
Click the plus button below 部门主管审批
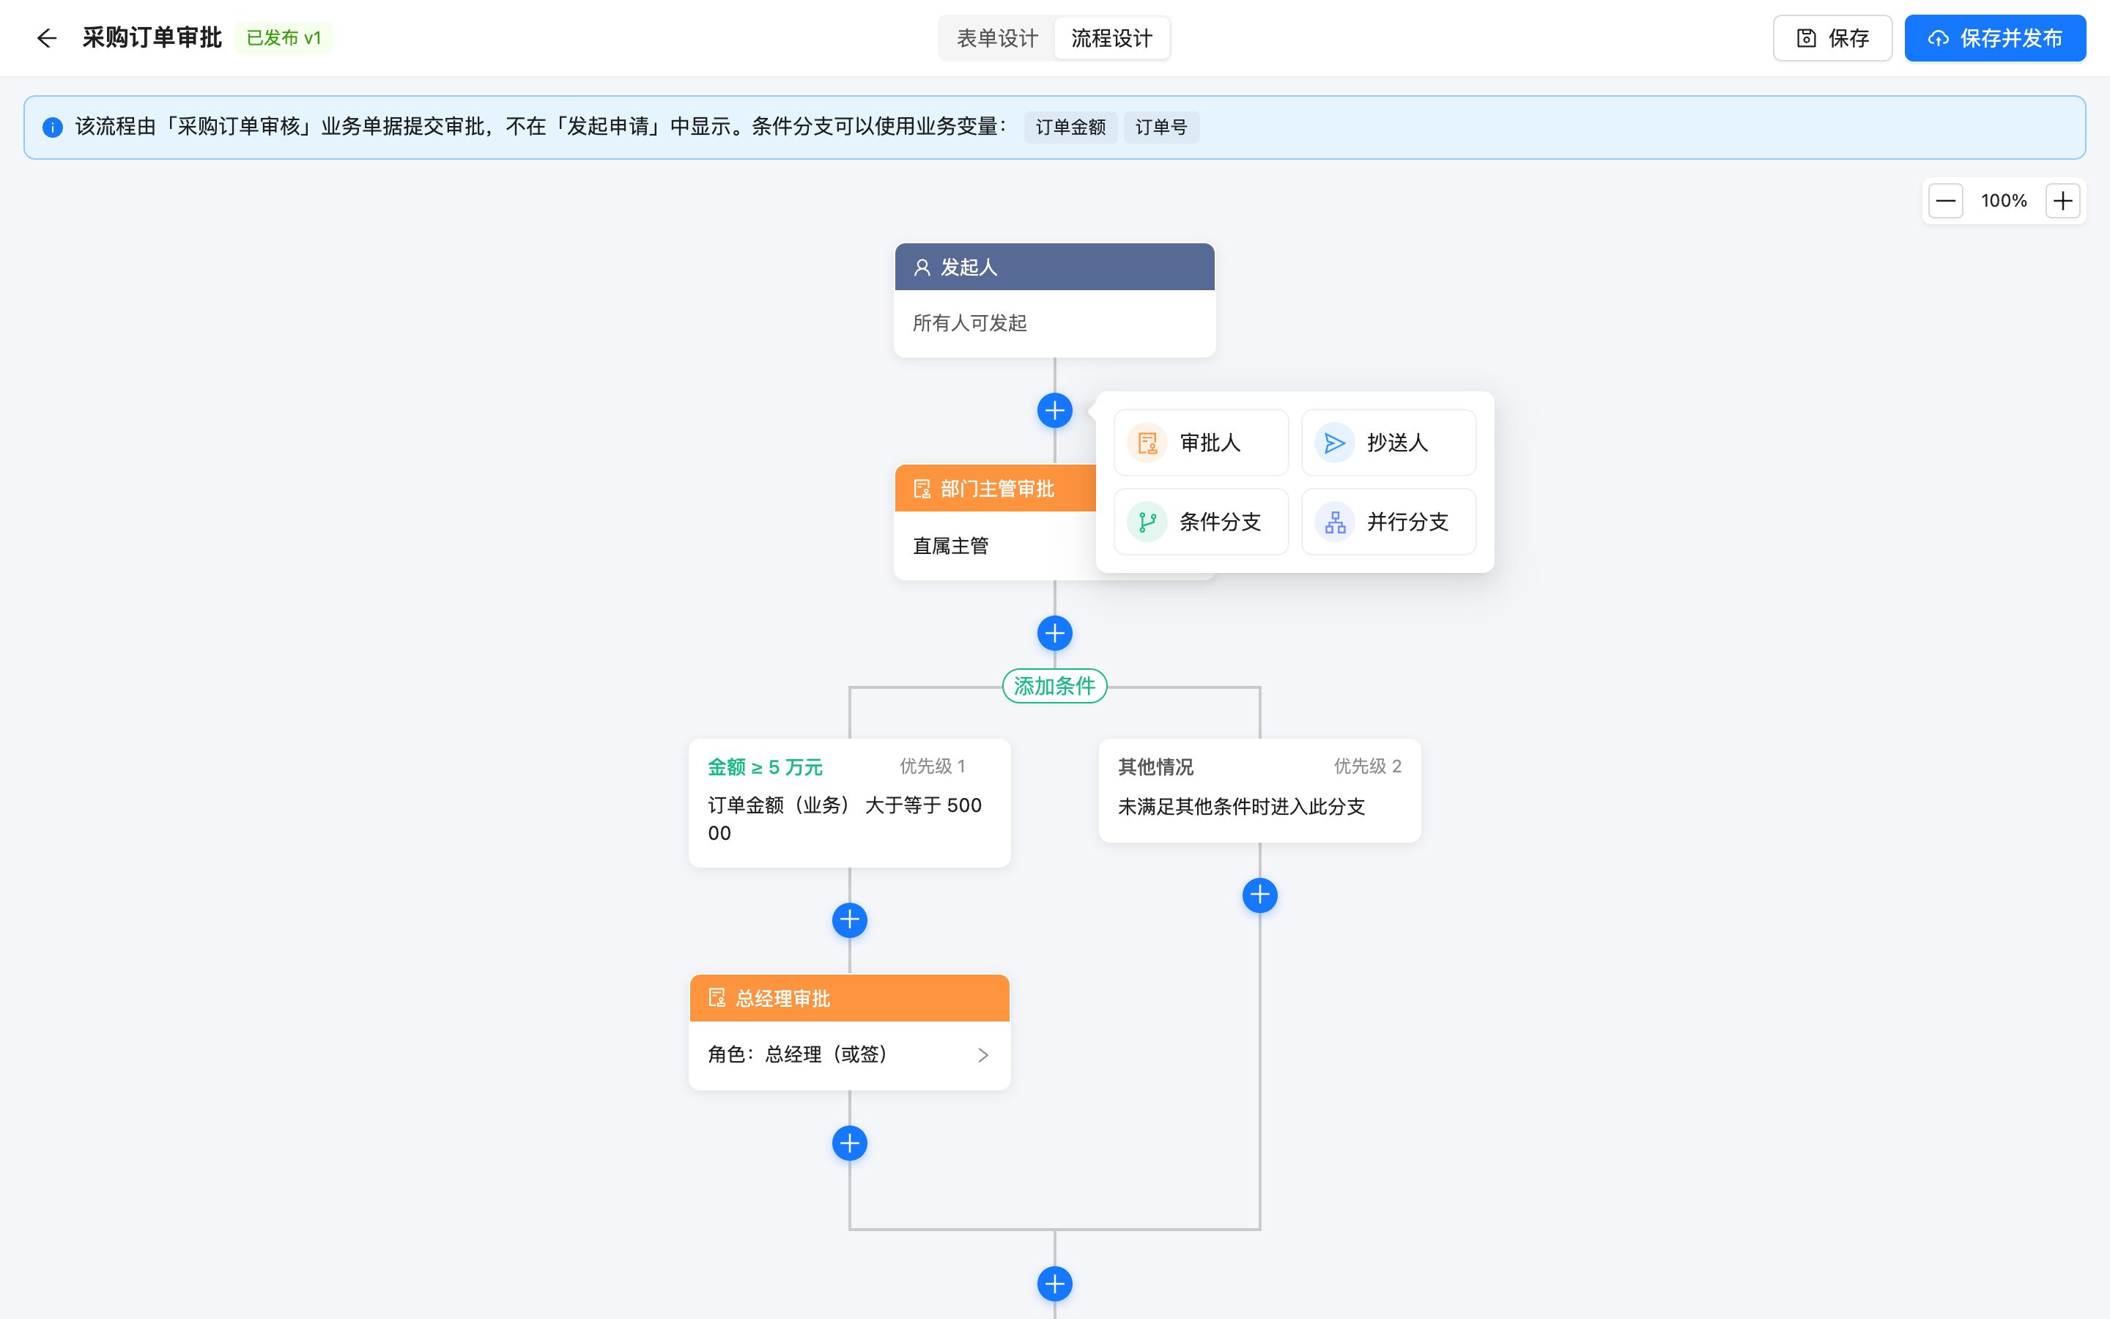pyautogui.click(x=1055, y=633)
